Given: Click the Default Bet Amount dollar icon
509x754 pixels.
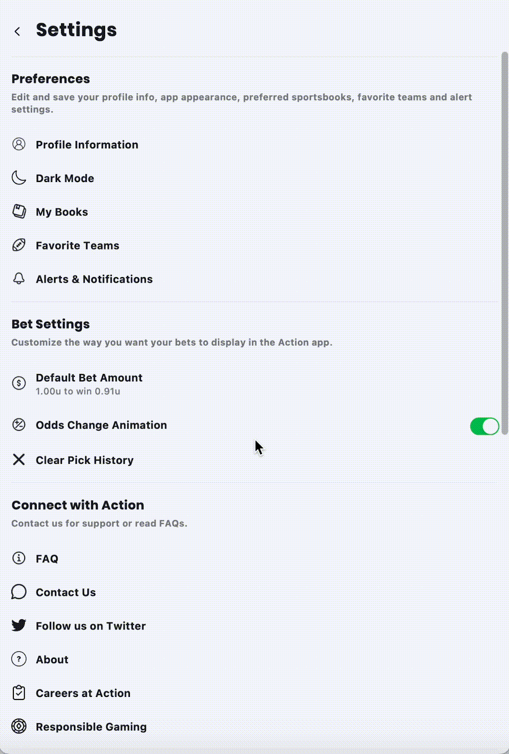Looking at the screenshot, I should 19,383.
